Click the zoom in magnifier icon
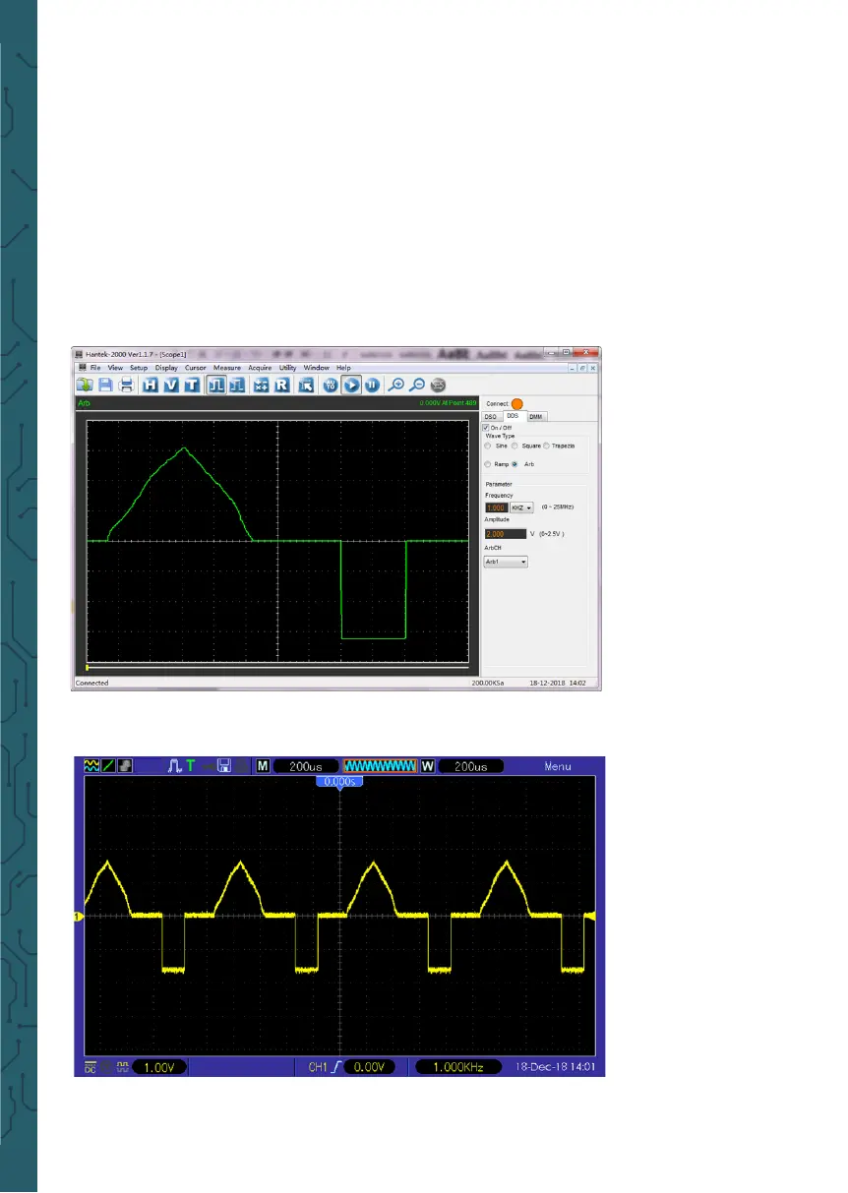The image size is (848, 1193). (396, 386)
